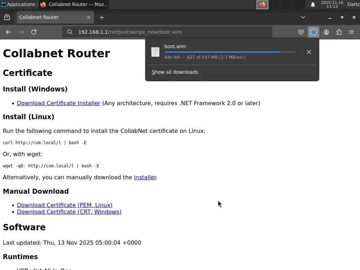Click Collabnet Router Mozilla taskbar entry
The width and height of the screenshot is (360, 270).
pyautogui.click(x=74, y=4)
